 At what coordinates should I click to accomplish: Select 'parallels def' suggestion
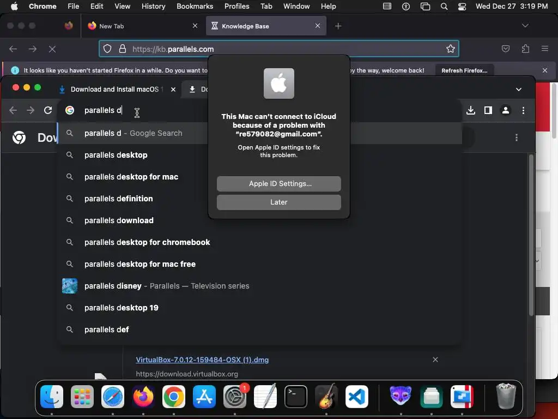pyautogui.click(x=260, y=330)
